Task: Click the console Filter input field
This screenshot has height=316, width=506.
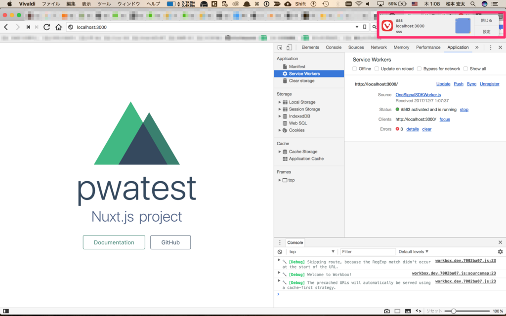Action: tap(368, 252)
